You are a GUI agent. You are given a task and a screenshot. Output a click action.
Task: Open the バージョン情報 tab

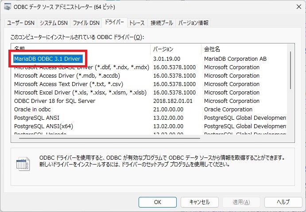click(x=193, y=23)
